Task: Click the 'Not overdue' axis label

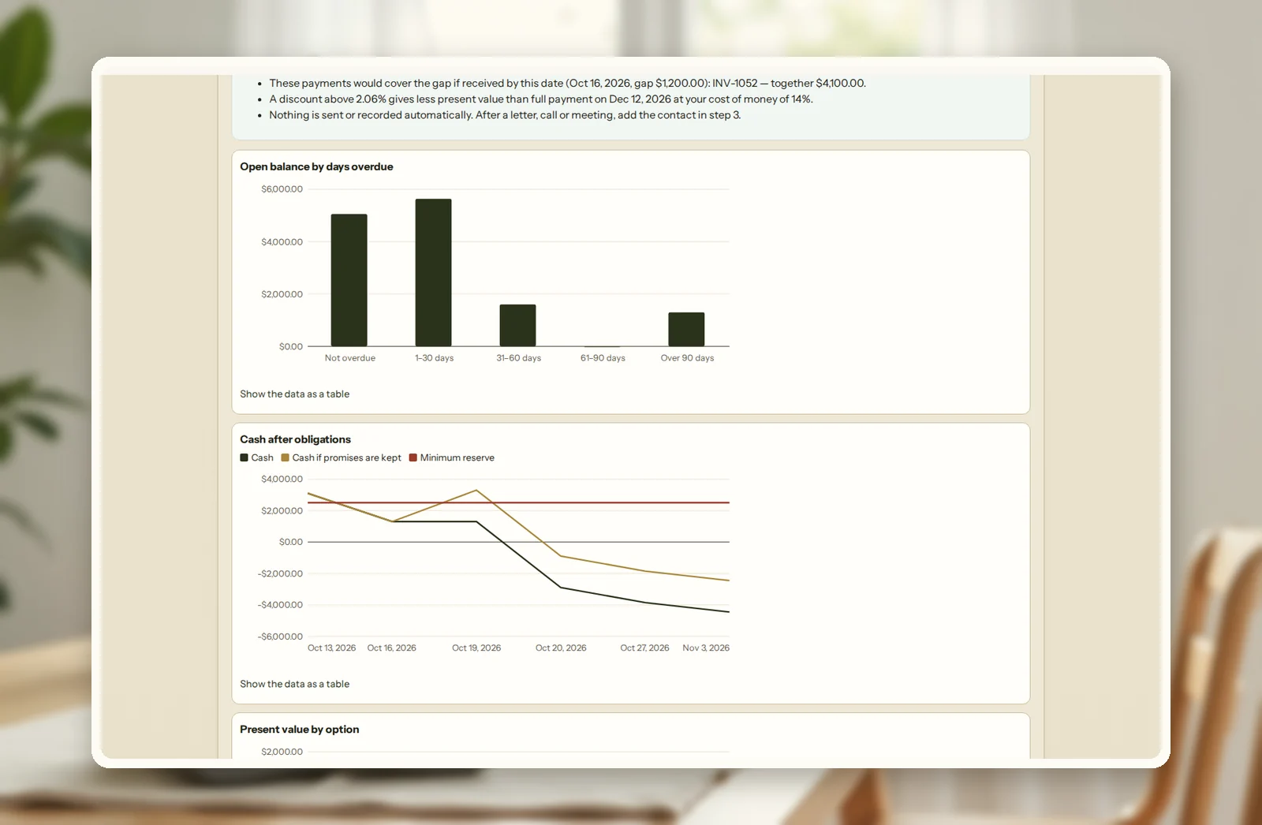Action: 349,358
